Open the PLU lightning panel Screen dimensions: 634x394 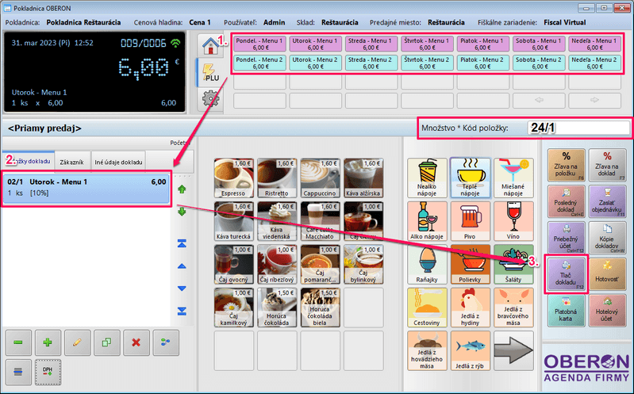click(209, 73)
